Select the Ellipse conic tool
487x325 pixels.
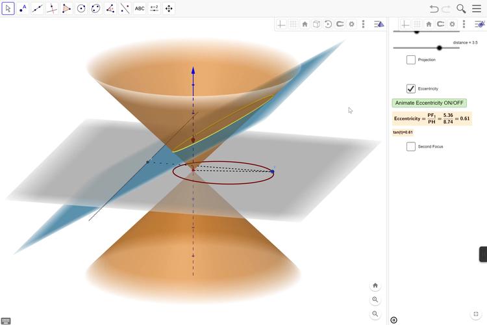coord(95,8)
